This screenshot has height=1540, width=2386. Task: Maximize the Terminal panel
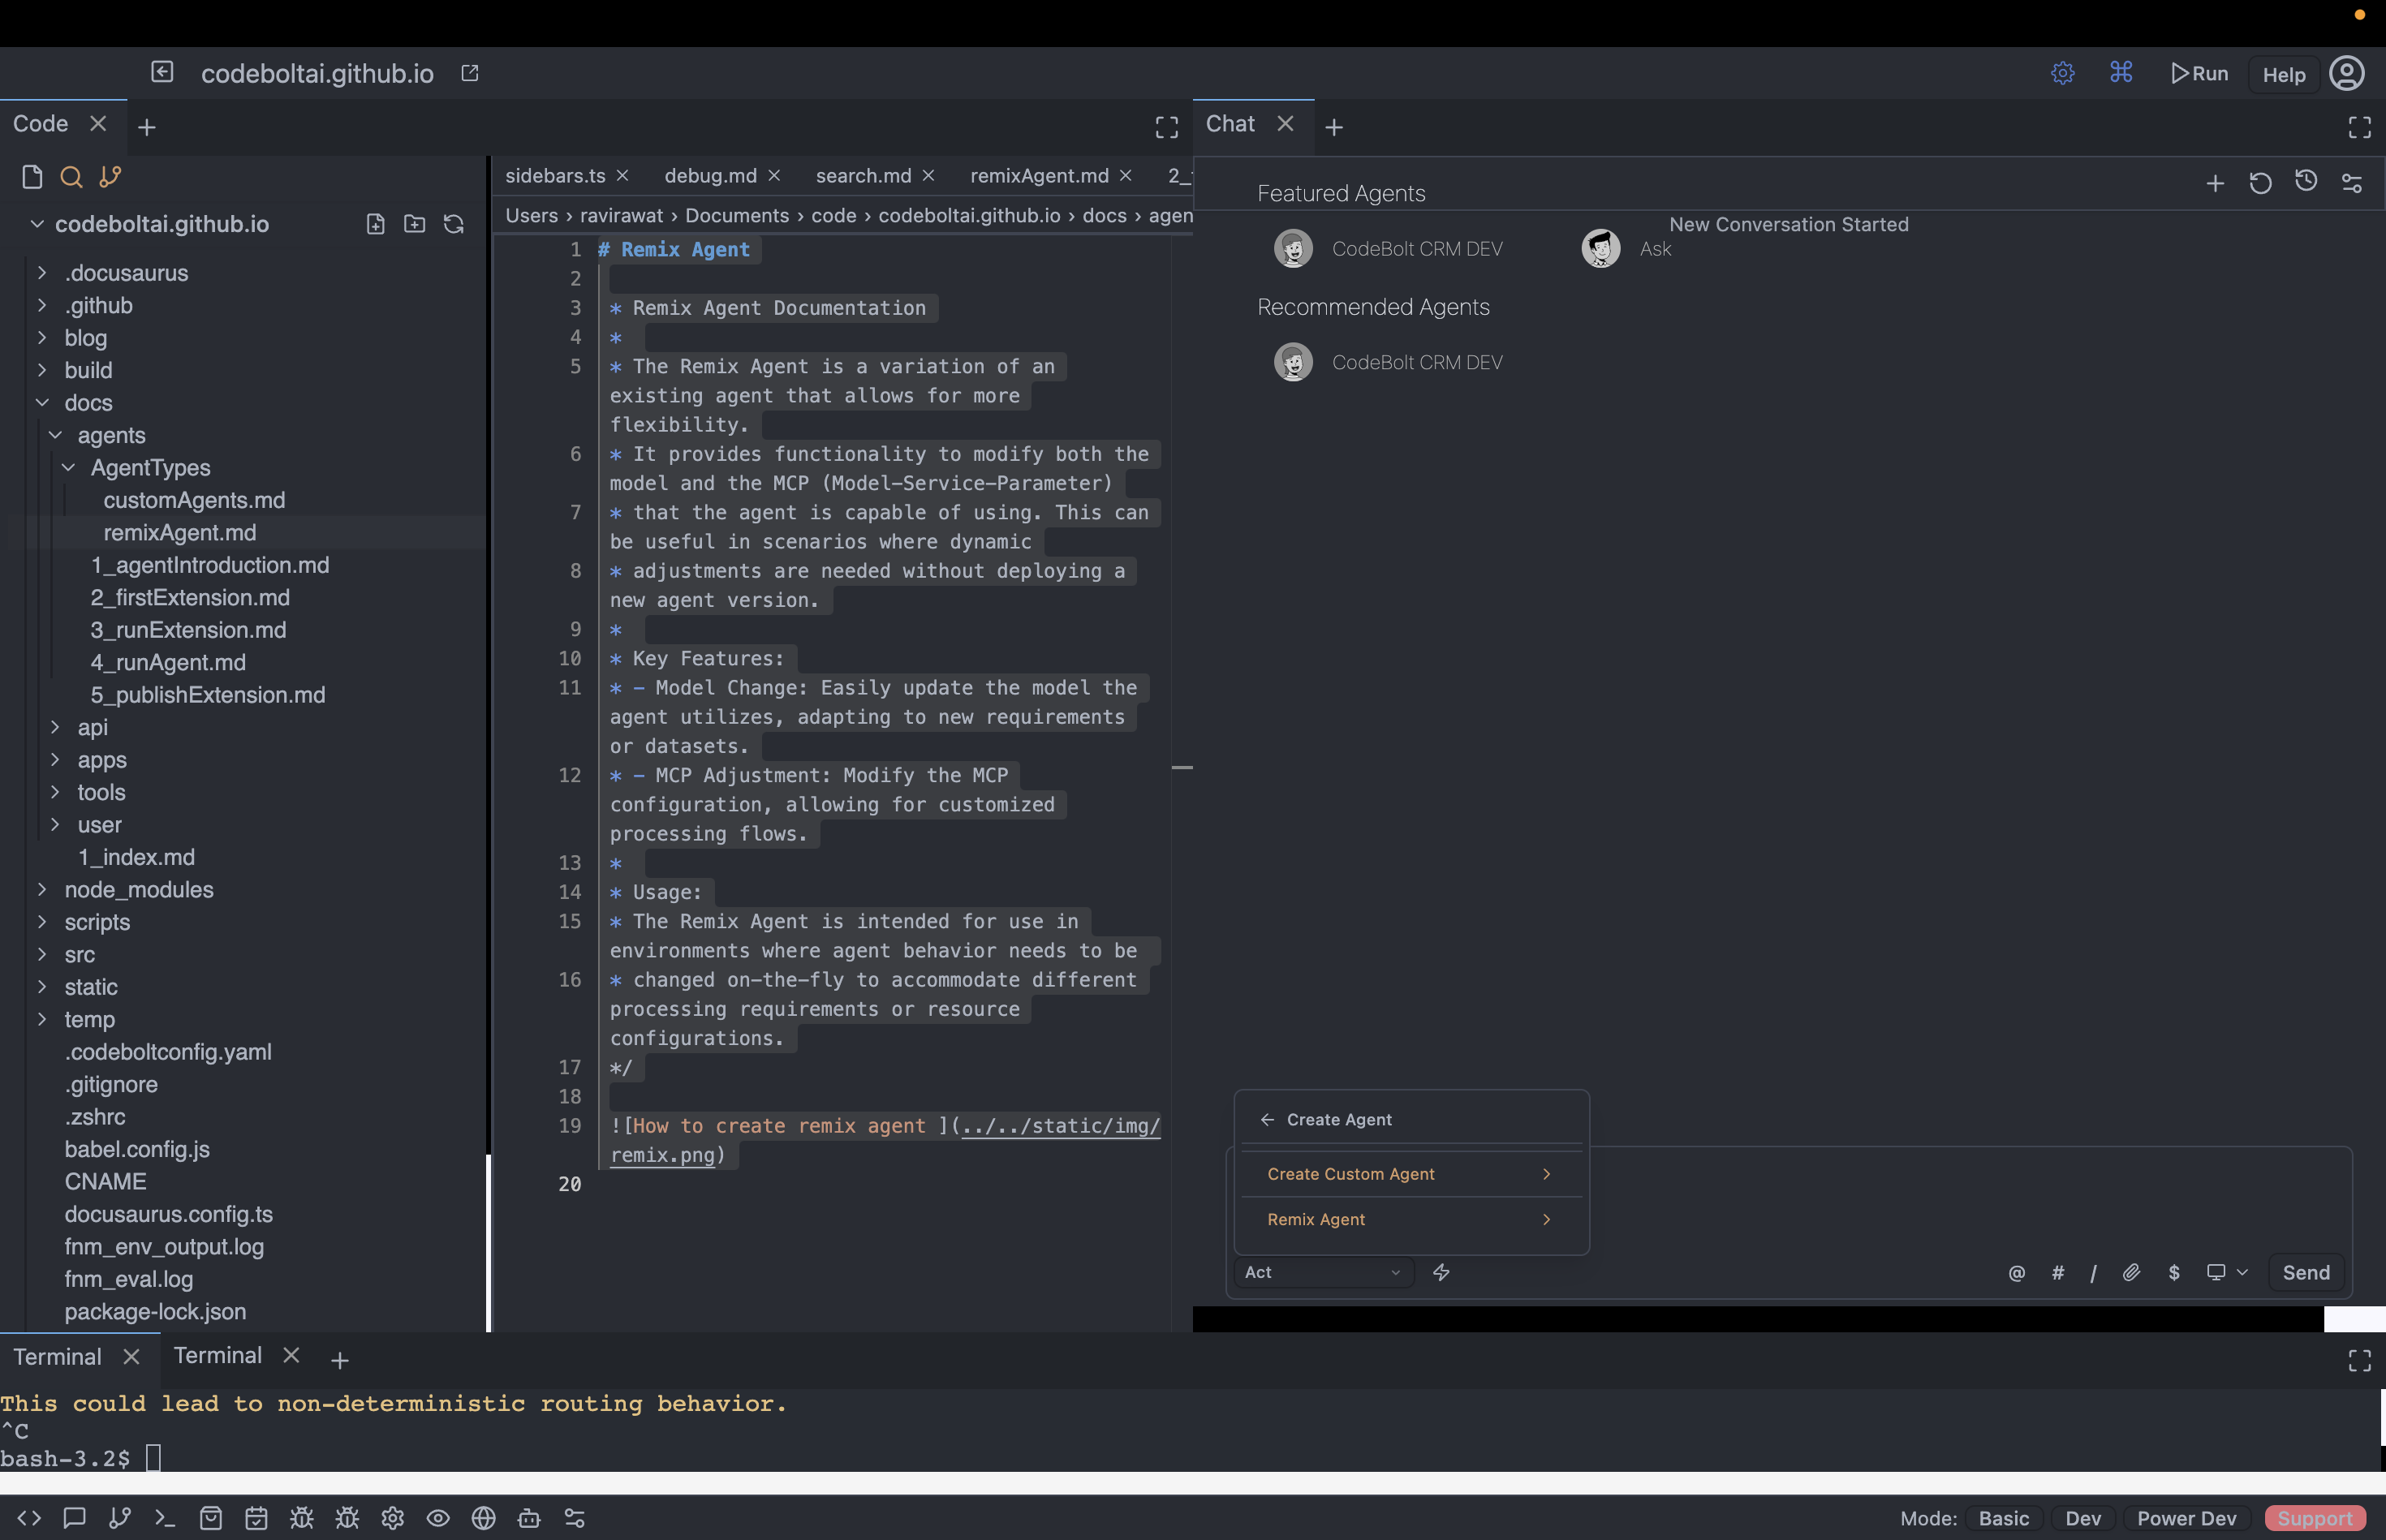pos(2360,1360)
